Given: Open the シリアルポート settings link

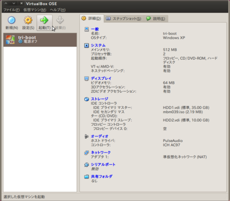Looking at the screenshot, I should pyautogui.click(x=103, y=165).
